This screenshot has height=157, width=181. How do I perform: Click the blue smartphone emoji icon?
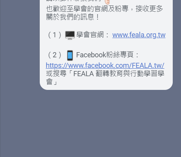(70, 55)
